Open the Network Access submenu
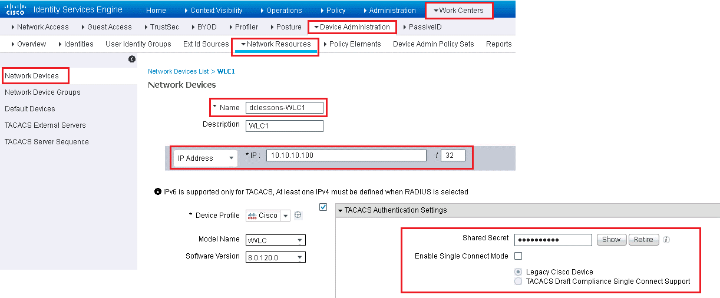Viewport: 720px width, 298px height. 40,27
